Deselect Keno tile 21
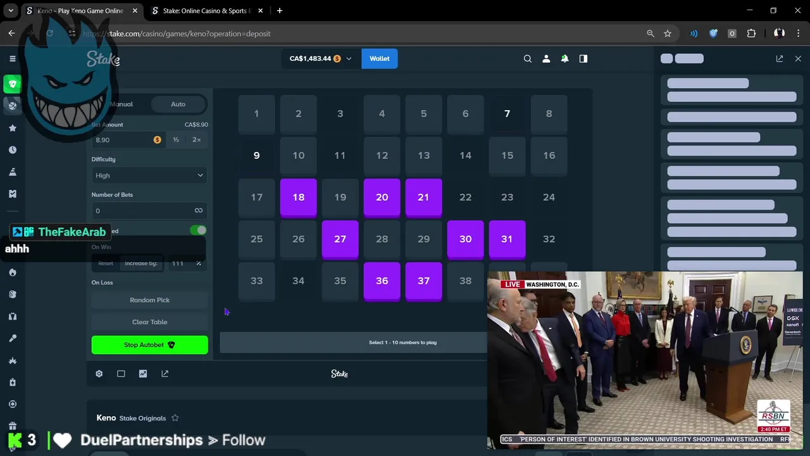 423,198
